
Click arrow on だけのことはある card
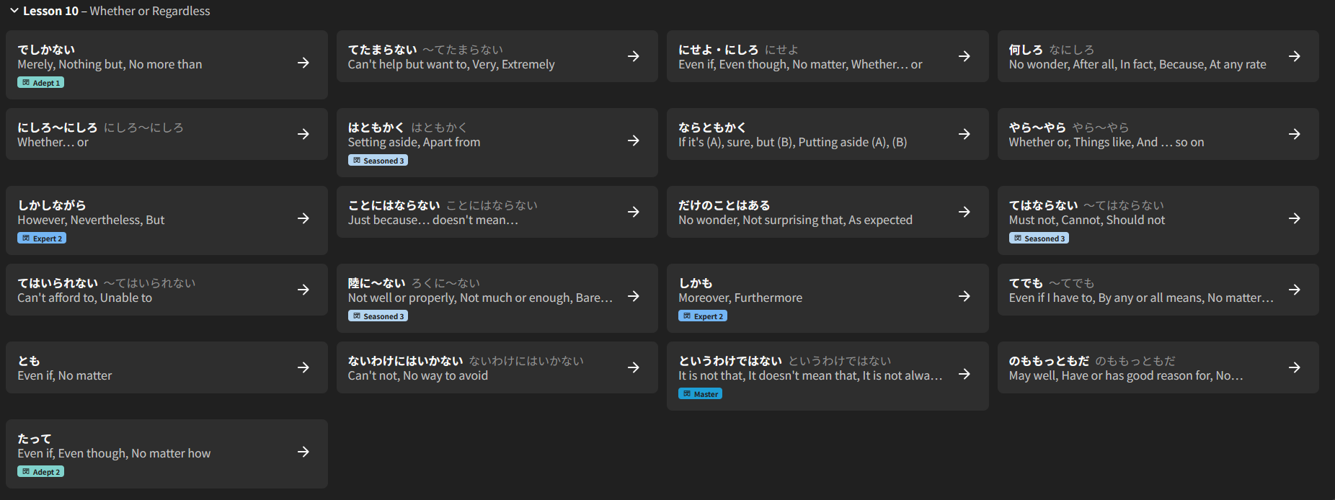(x=964, y=212)
